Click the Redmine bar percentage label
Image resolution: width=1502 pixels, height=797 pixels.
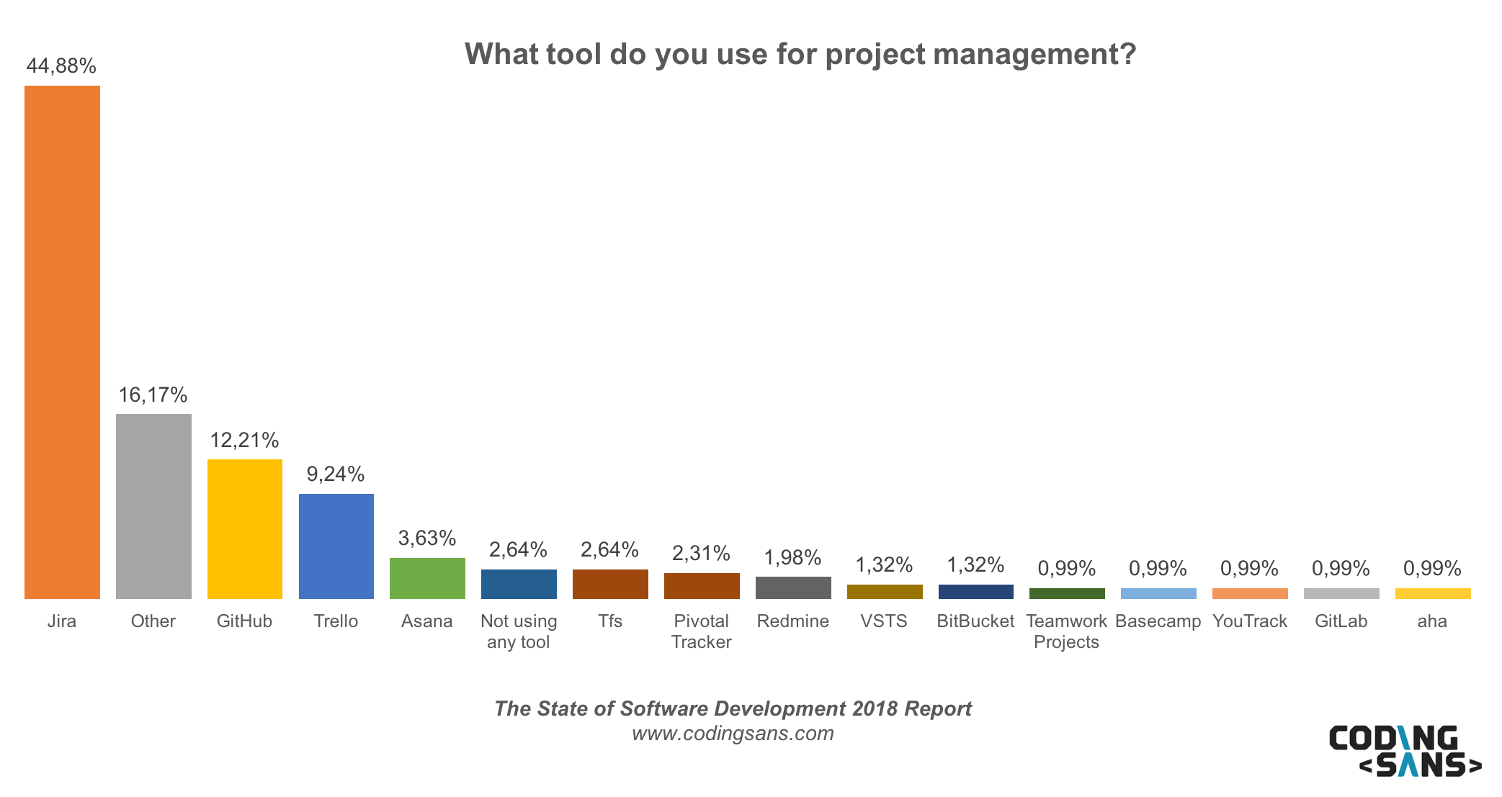coord(796,558)
